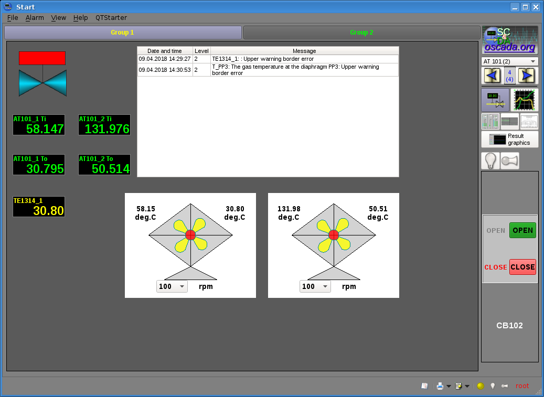
Task: Click the light bulb icon in status bar
Action: tap(492, 386)
